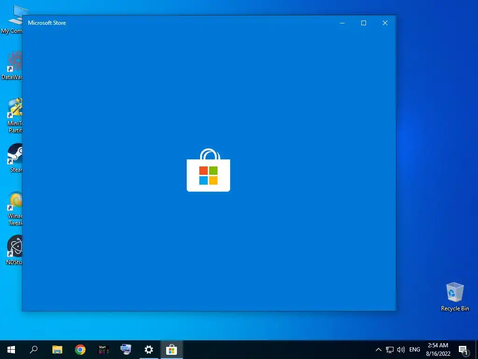Click the Recycle Bin label text
Image resolution: width=478 pixels, height=359 pixels.
(455, 309)
